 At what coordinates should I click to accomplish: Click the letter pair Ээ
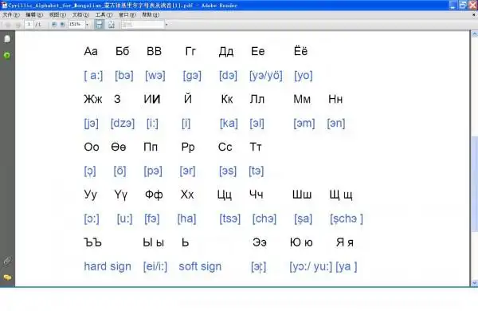click(x=260, y=242)
